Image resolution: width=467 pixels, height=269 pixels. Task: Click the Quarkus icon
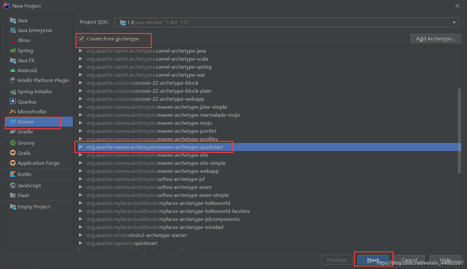pos(13,102)
